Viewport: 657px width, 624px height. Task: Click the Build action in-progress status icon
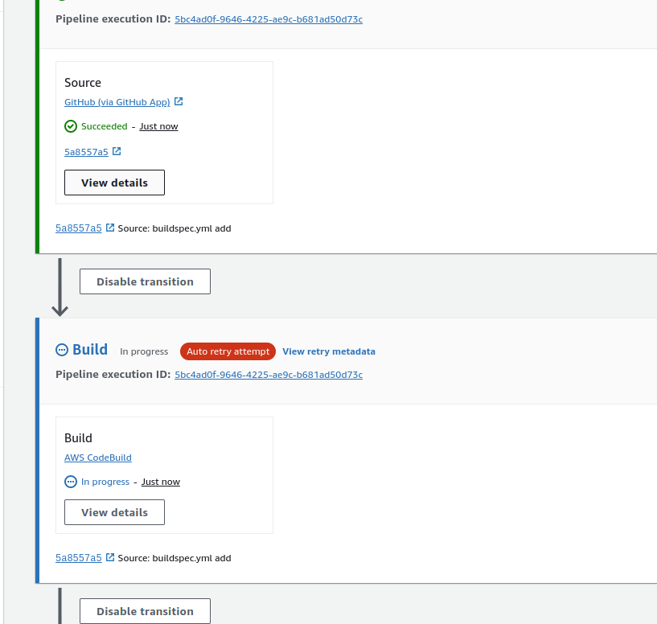click(x=71, y=482)
